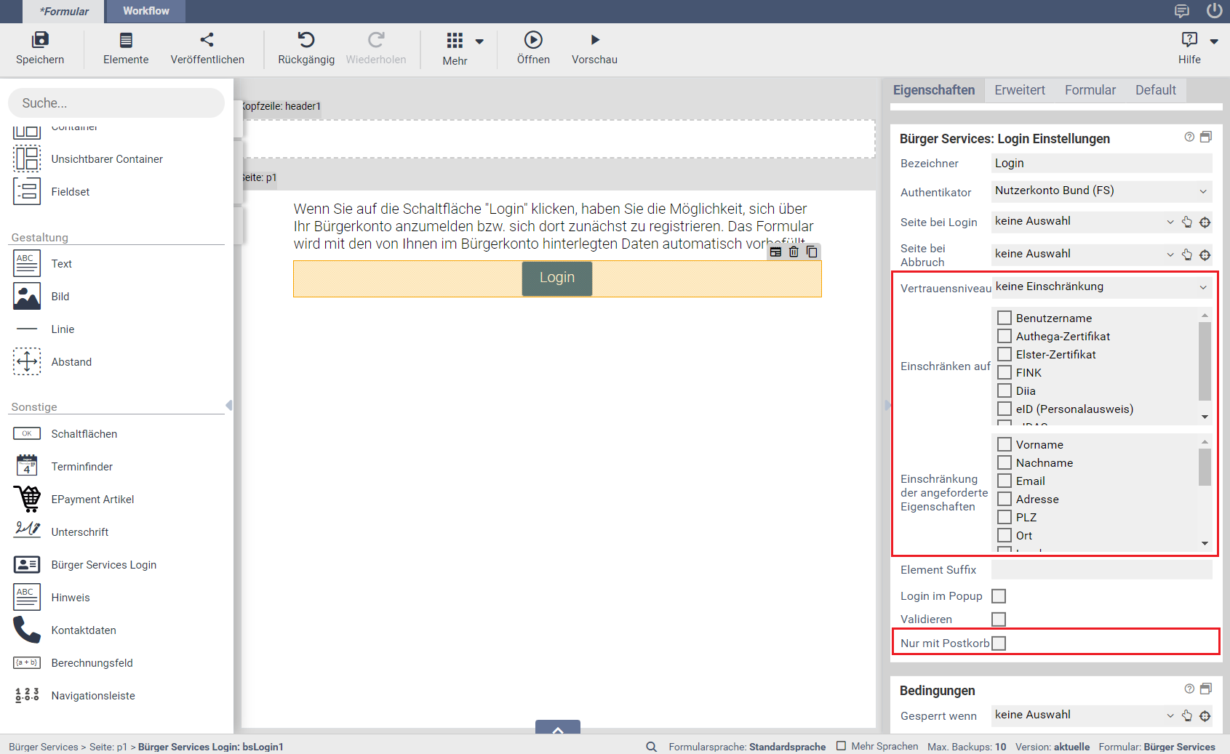Click the Veröffentlichen share icon

click(207, 40)
